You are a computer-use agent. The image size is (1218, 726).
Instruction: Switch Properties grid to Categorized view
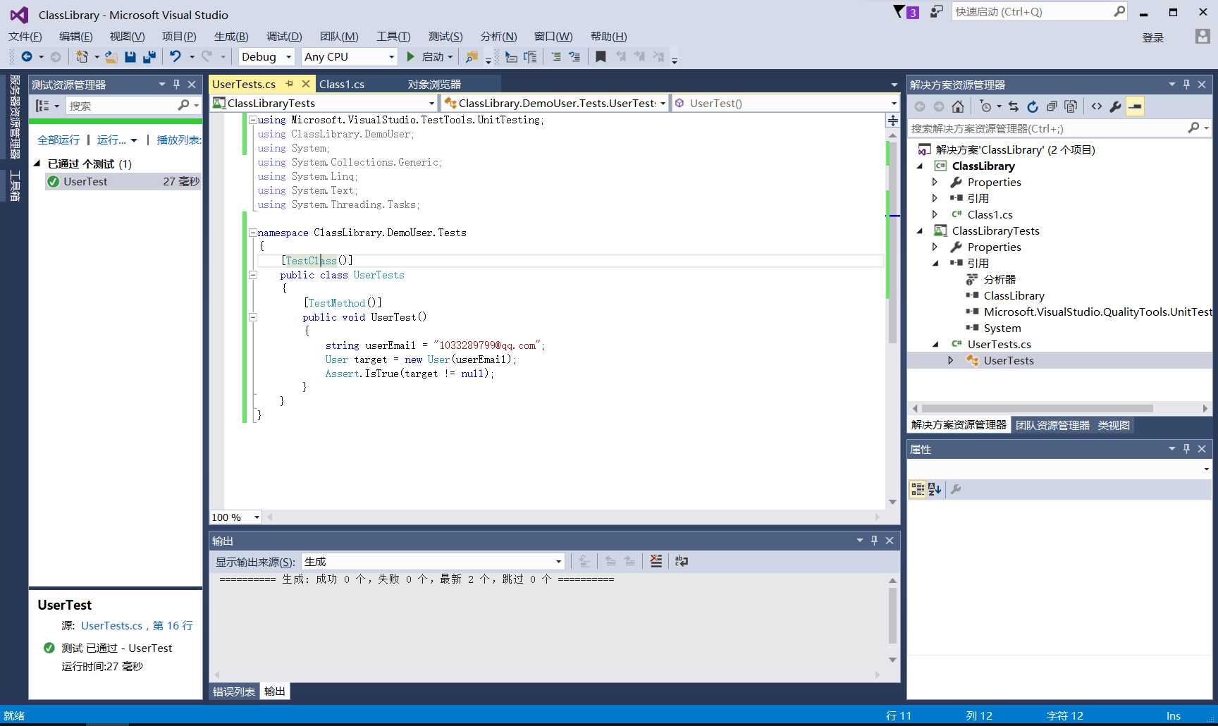pos(918,489)
